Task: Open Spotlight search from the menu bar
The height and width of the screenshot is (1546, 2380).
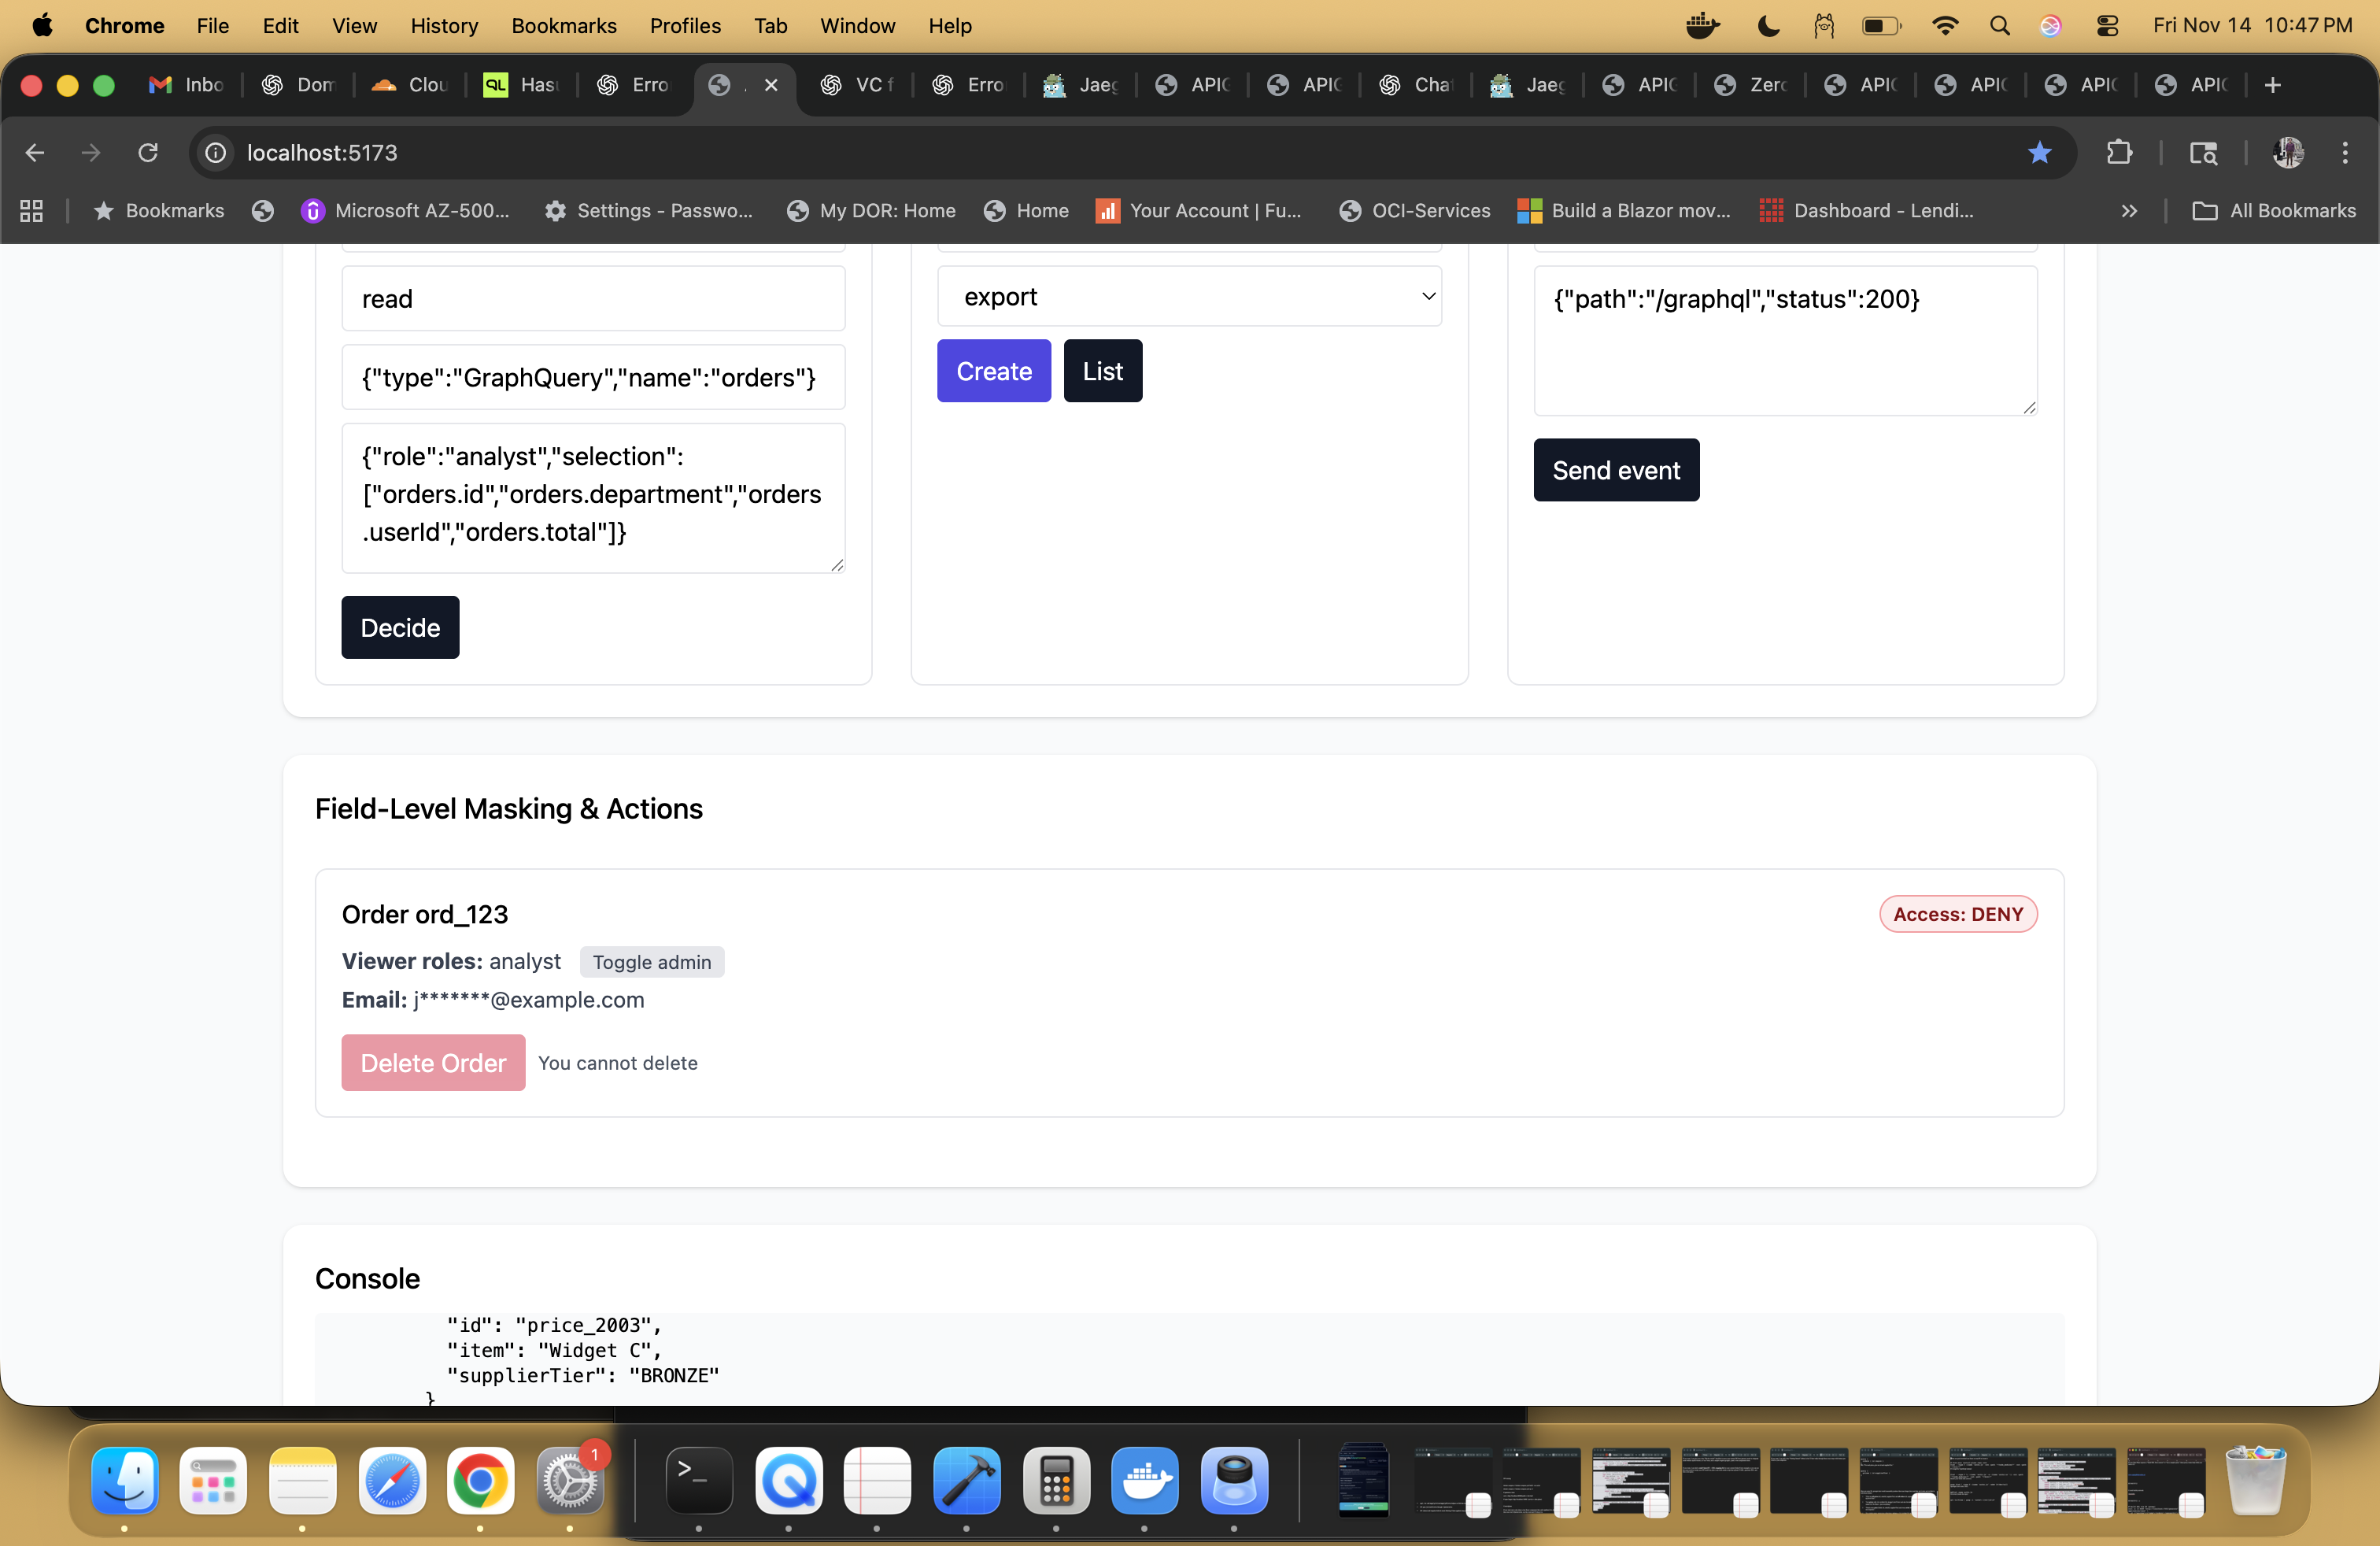Action: click(x=1999, y=25)
